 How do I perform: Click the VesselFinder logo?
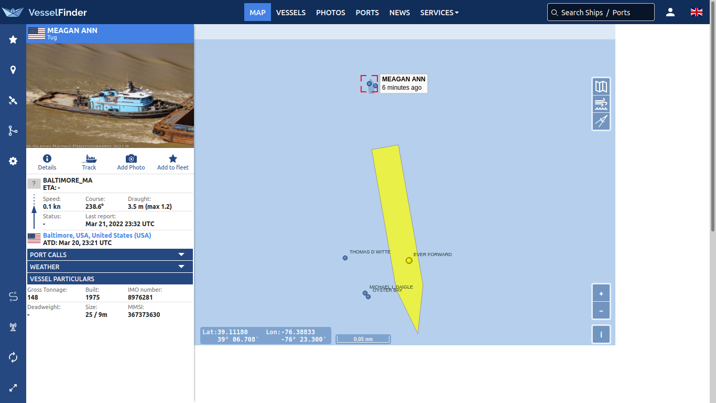(44, 12)
